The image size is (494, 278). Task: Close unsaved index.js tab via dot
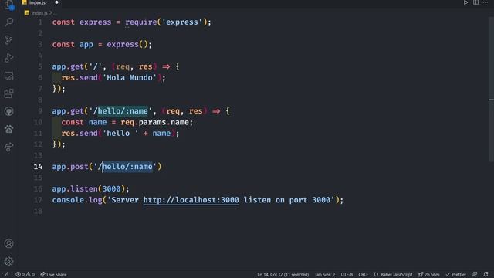click(56, 2)
